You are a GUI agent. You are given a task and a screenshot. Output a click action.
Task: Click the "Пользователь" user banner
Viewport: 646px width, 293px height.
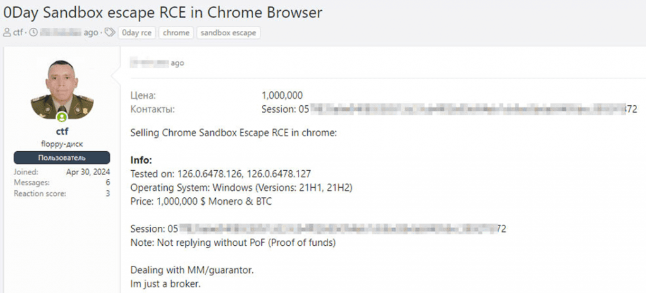[x=62, y=158]
